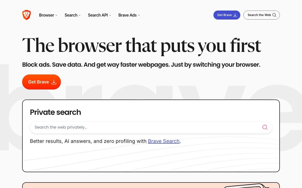
Task: Expand the chevron next to Search API
Action: tap(110, 15)
